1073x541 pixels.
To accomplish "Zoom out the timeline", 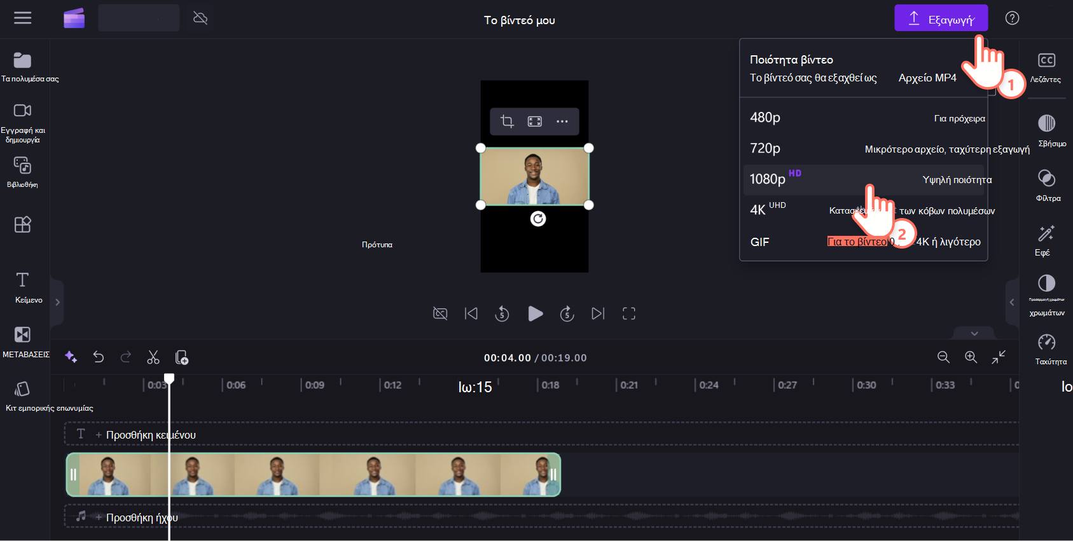I will (x=943, y=357).
